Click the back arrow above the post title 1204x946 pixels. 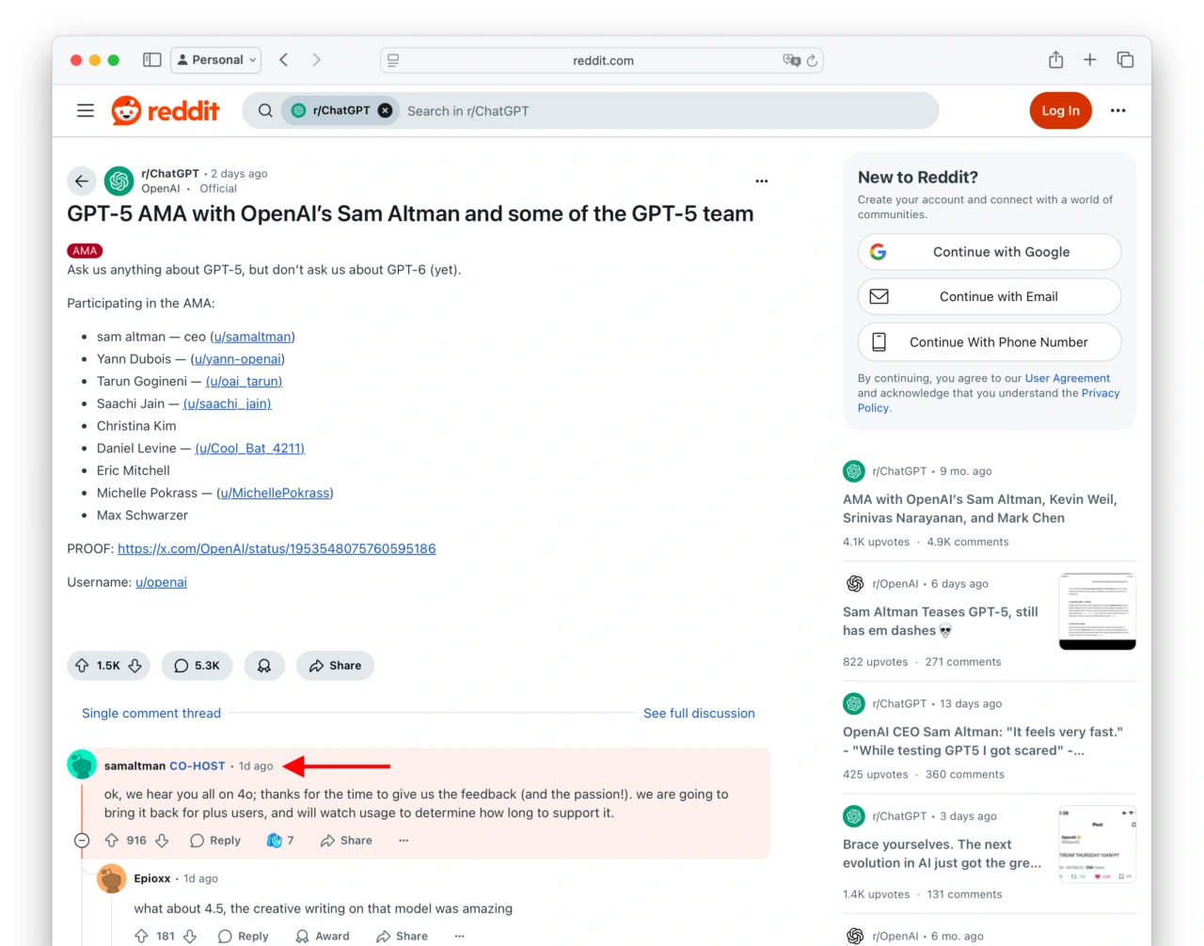[82, 181]
